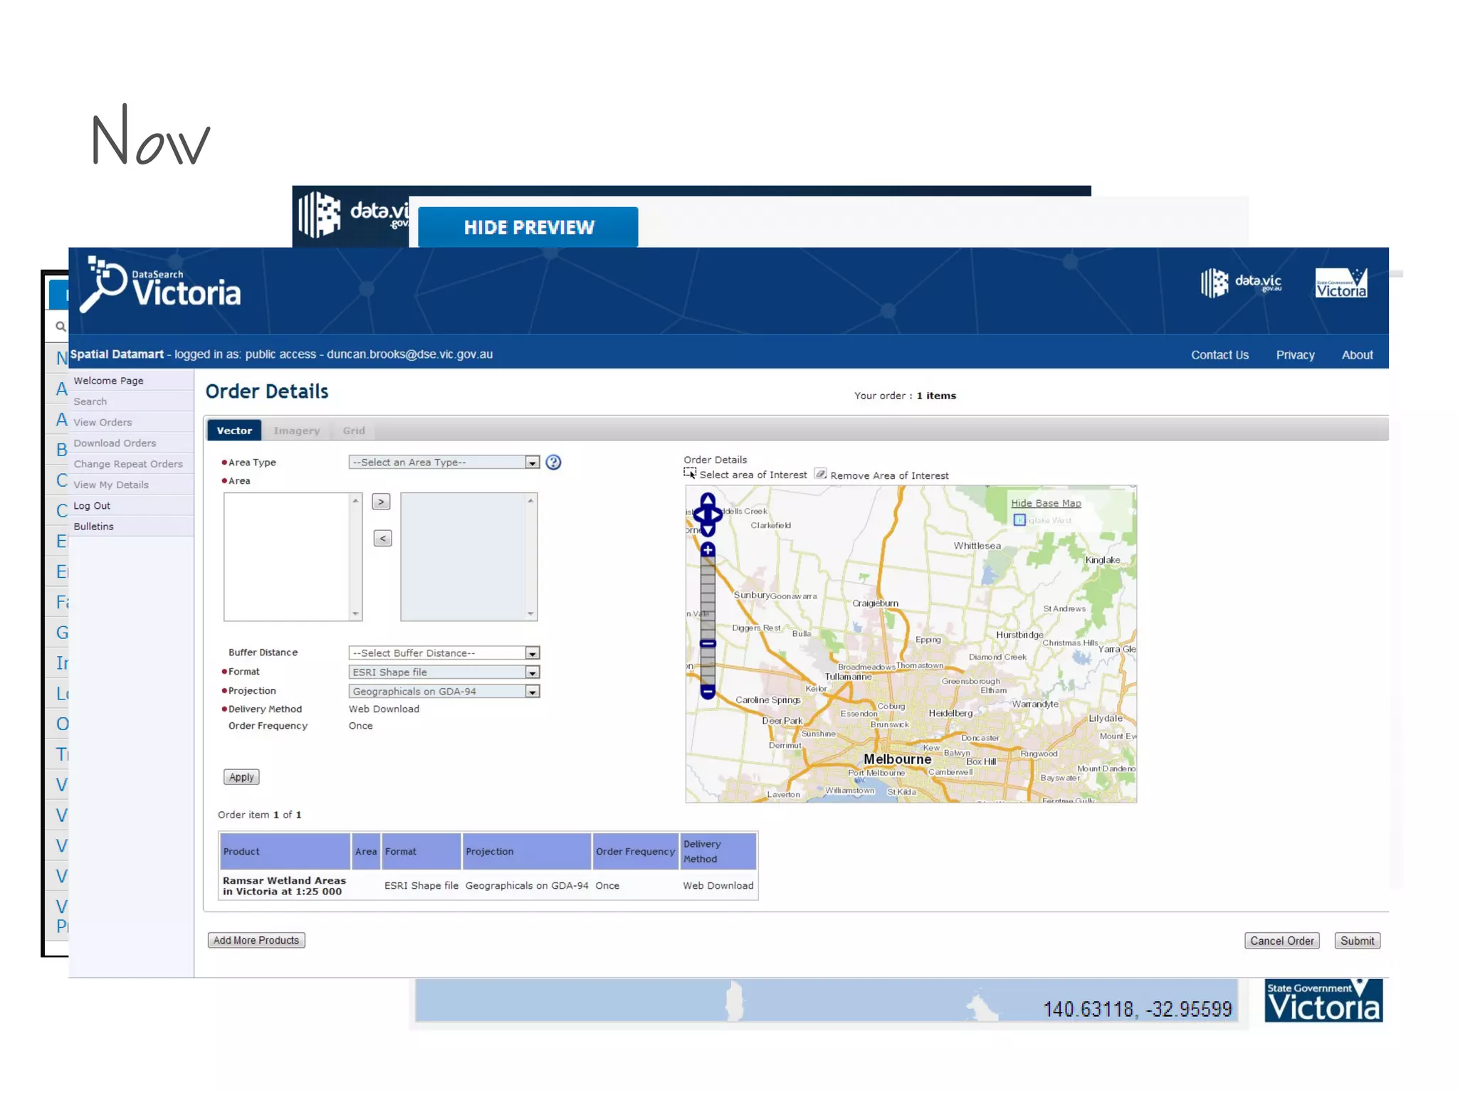The width and height of the screenshot is (1458, 1093).
Task: Switch to the Imagery tab
Action: pyautogui.click(x=297, y=431)
